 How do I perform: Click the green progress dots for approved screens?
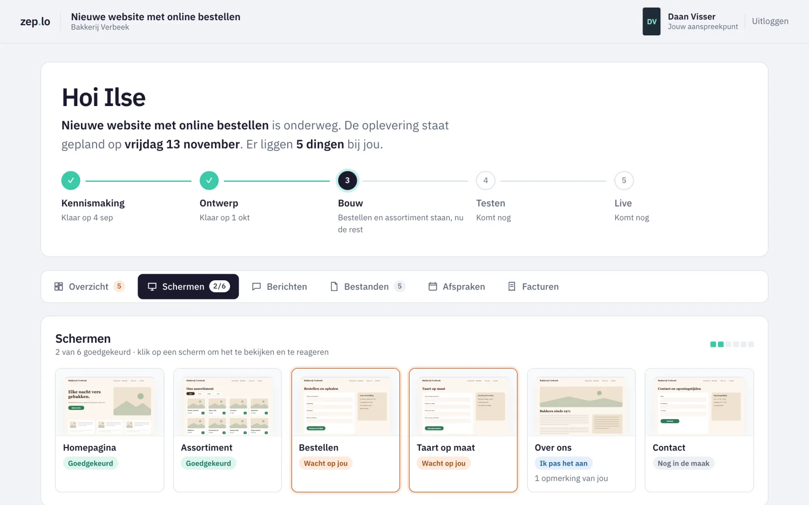tap(717, 344)
